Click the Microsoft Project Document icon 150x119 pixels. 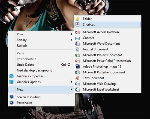77,55
